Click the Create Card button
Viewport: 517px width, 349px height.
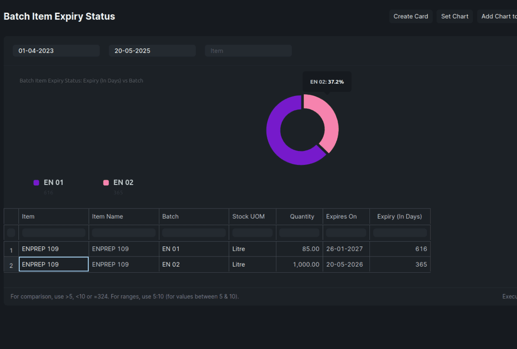click(x=410, y=16)
